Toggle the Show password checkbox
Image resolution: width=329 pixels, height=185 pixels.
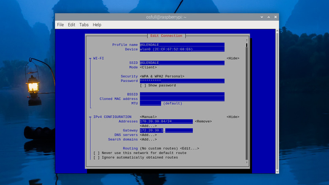click(x=143, y=85)
